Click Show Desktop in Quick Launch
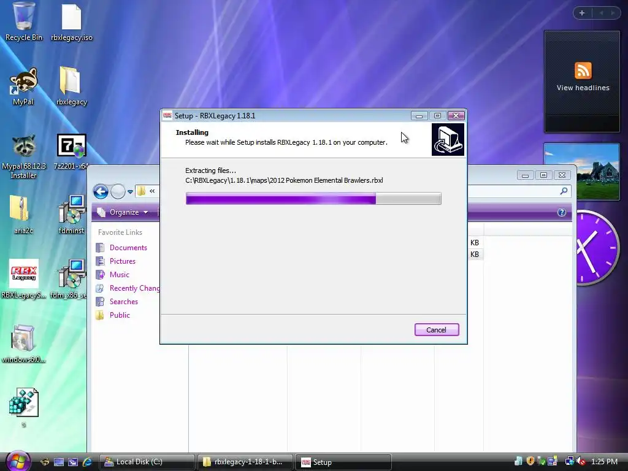Viewport: 628px width, 471px height. click(x=58, y=462)
